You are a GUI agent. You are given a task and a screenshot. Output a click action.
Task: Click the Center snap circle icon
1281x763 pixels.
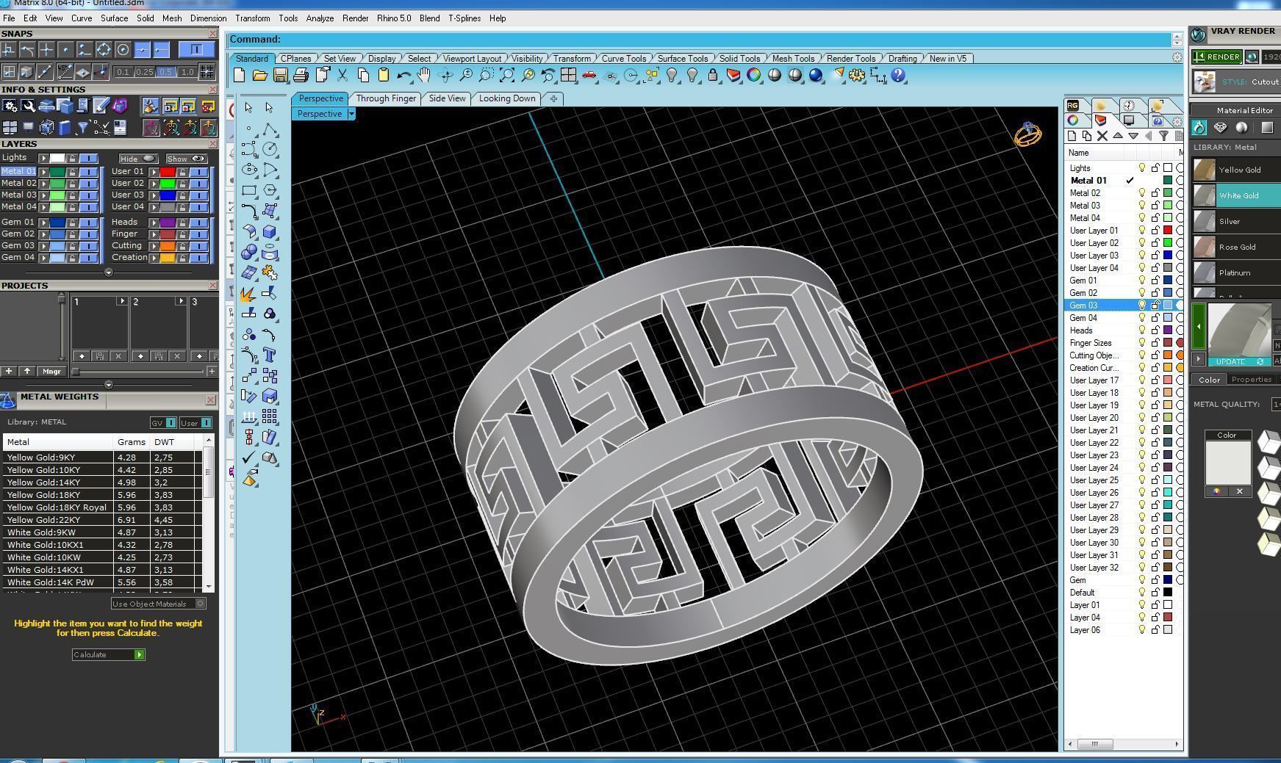coord(123,49)
